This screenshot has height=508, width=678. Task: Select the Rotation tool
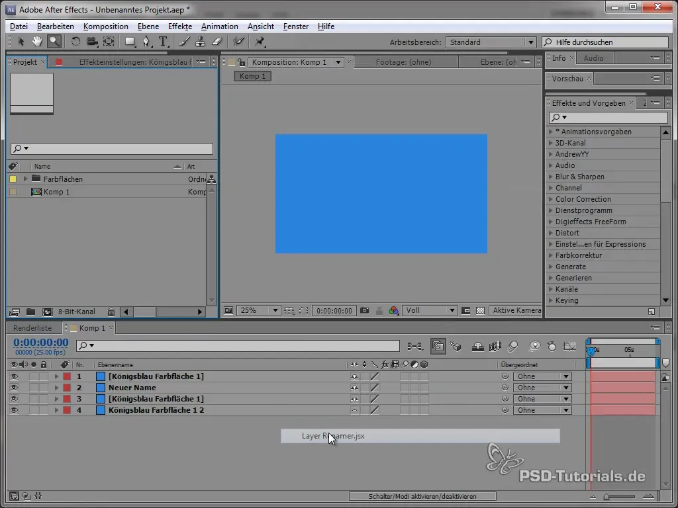tap(75, 42)
